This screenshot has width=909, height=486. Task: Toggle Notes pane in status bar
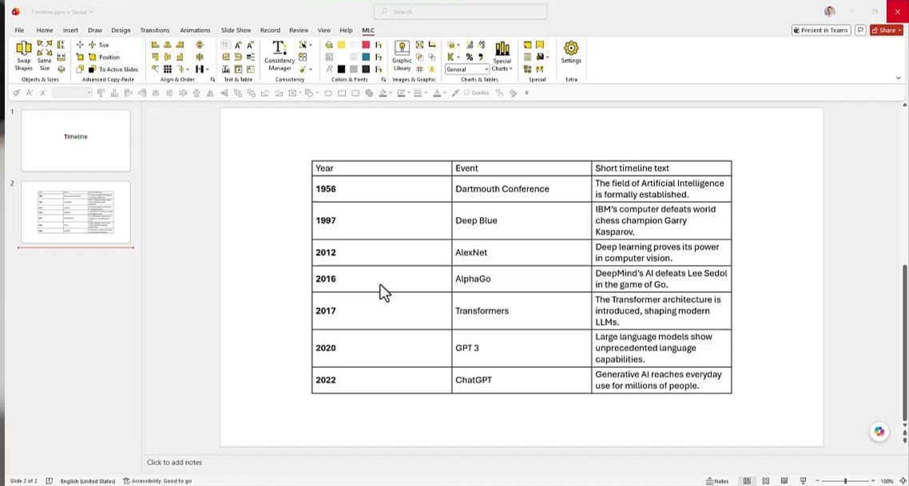point(717,480)
